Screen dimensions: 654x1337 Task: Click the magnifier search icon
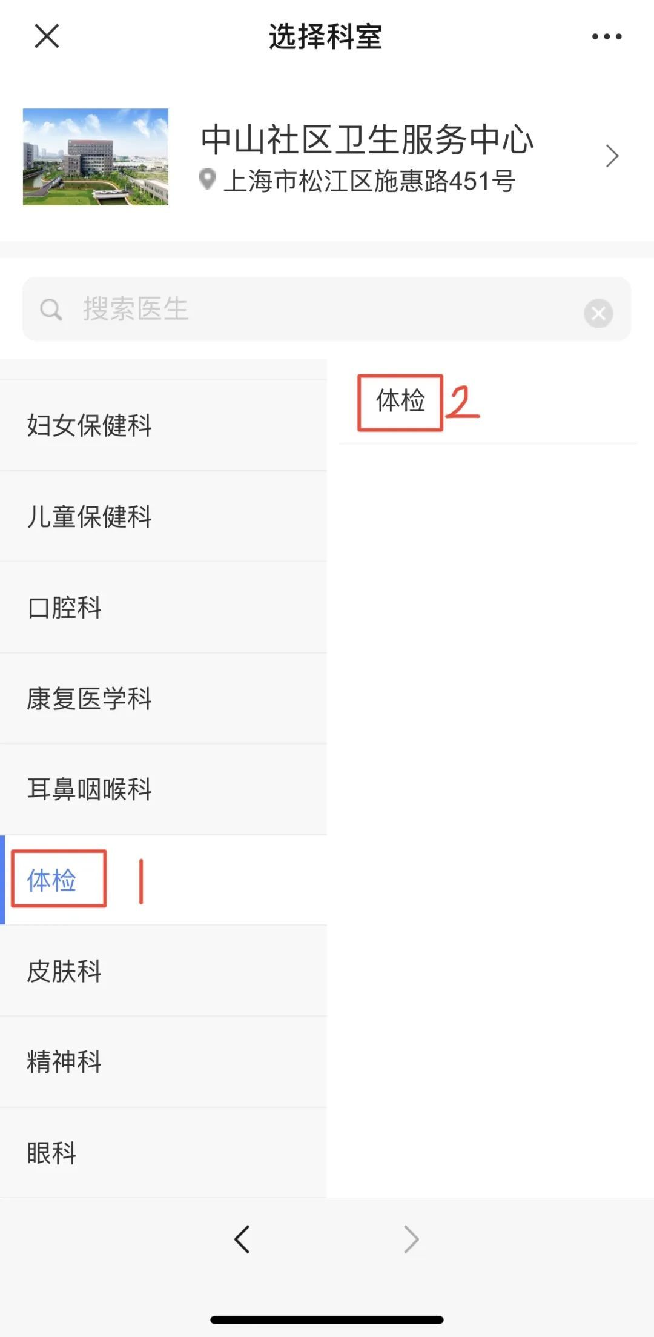(x=52, y=310)
